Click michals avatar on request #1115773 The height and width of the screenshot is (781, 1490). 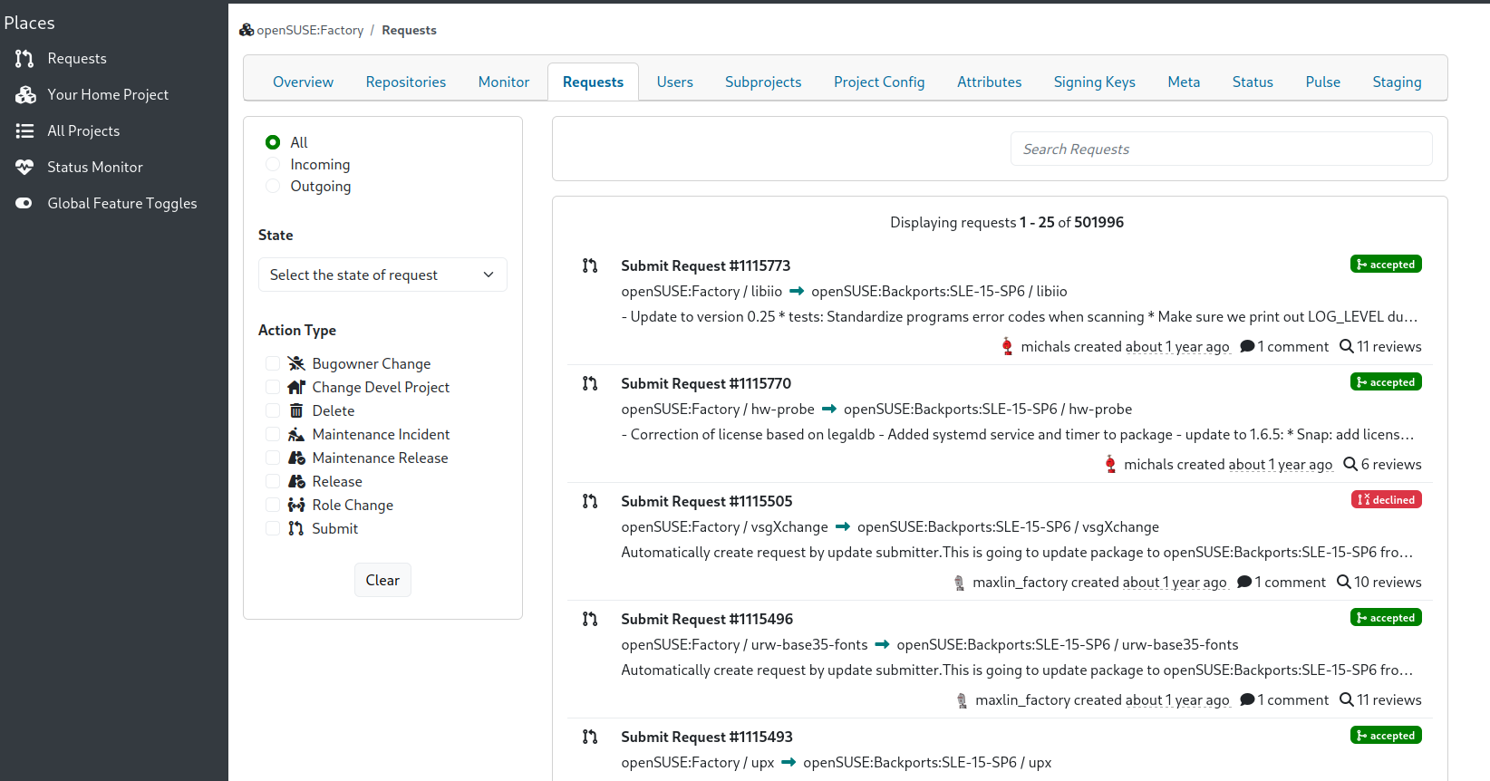[x=1007, y=346]
